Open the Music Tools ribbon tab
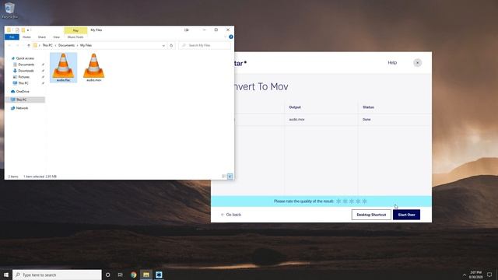Viewport: 498px width, 280px height. click(x=75, y=37)
